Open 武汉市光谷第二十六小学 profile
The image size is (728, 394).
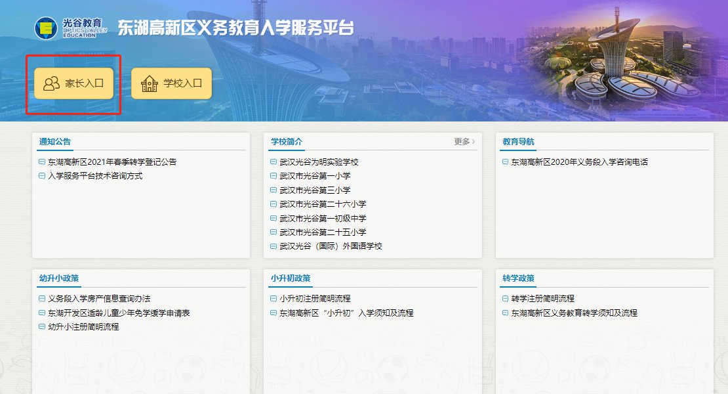(x=323, y=204)
